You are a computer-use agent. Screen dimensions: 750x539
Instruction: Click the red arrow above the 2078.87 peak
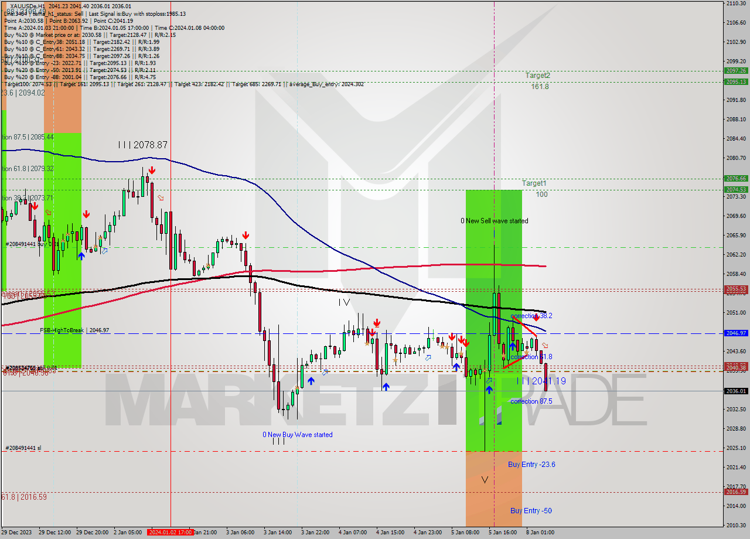click(x=151, y=170)
